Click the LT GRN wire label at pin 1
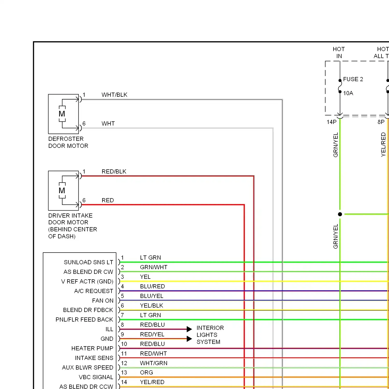 pos(150,258)
